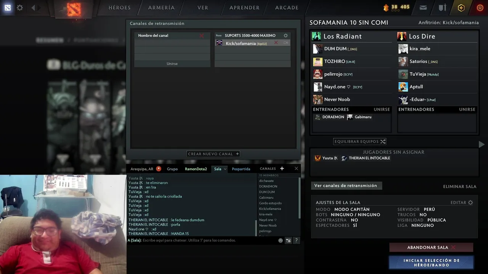Select DUM DUM player avatar

point(318,49)
